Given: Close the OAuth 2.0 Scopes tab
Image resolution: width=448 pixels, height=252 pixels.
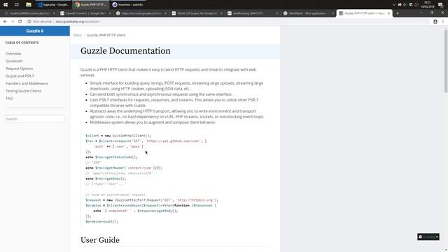Looking at the screenshot, I should (x=221, y=13).
